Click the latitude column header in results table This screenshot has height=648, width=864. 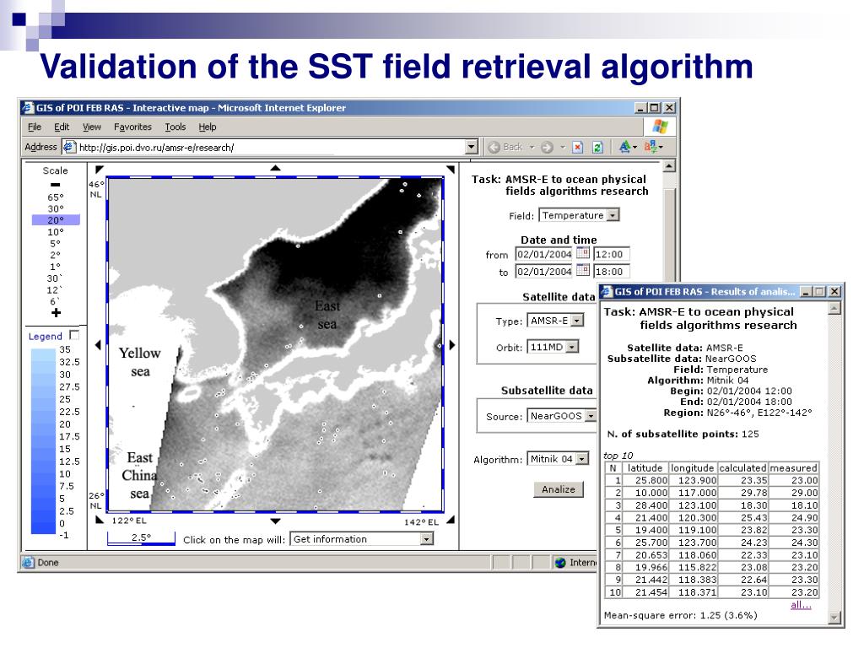click(645, 467)
